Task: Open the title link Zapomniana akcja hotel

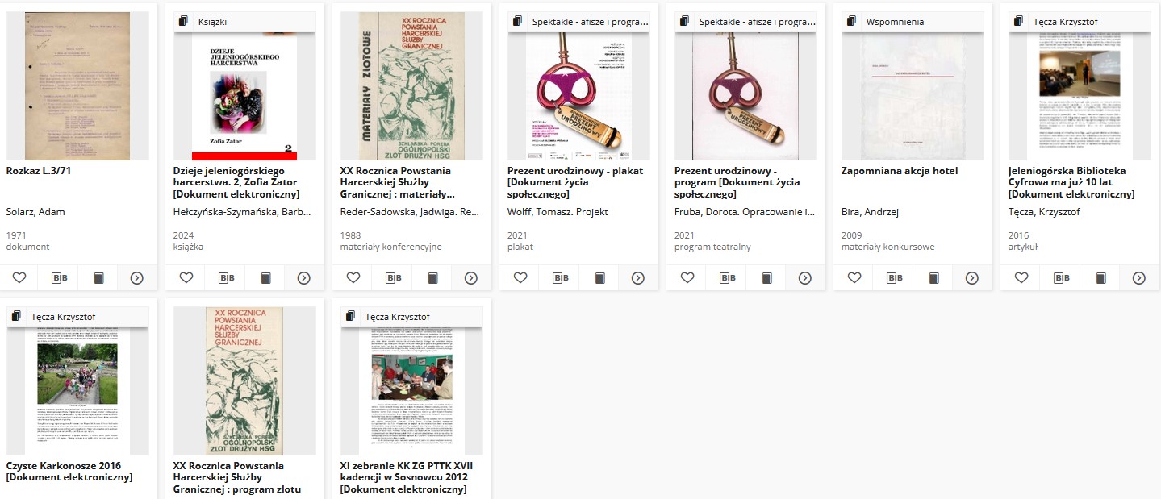Action: [900, 171]
